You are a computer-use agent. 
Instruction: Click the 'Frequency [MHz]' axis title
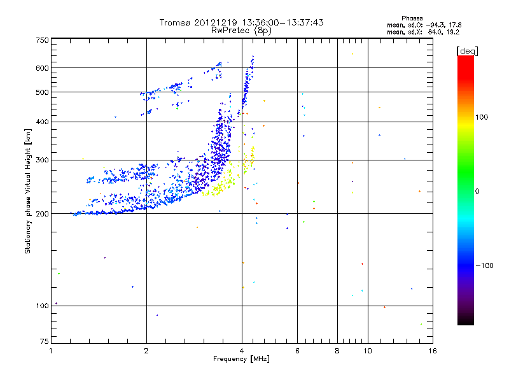click(241, 359)
